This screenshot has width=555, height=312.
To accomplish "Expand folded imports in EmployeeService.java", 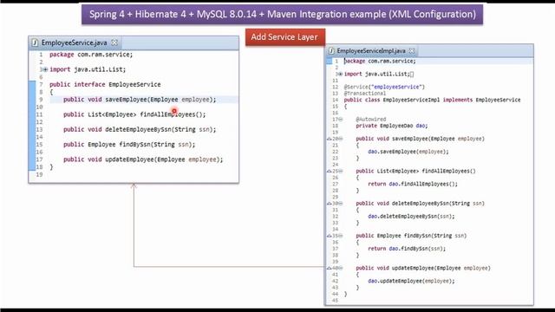I will coord(45,69).
